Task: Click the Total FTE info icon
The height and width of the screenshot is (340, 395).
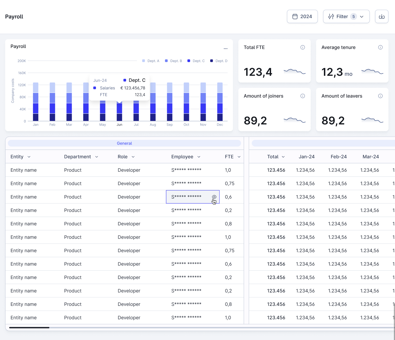Action: click(x=303, y=47)
